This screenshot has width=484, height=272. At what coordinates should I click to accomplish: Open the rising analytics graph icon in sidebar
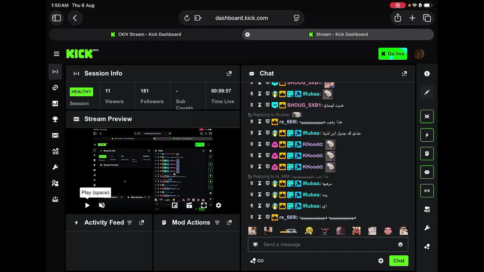[x=55, y=151]
